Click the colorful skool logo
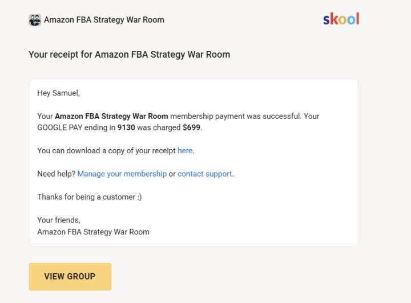 341,19
